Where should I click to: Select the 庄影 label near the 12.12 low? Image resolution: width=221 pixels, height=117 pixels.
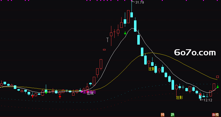[179, 97]
